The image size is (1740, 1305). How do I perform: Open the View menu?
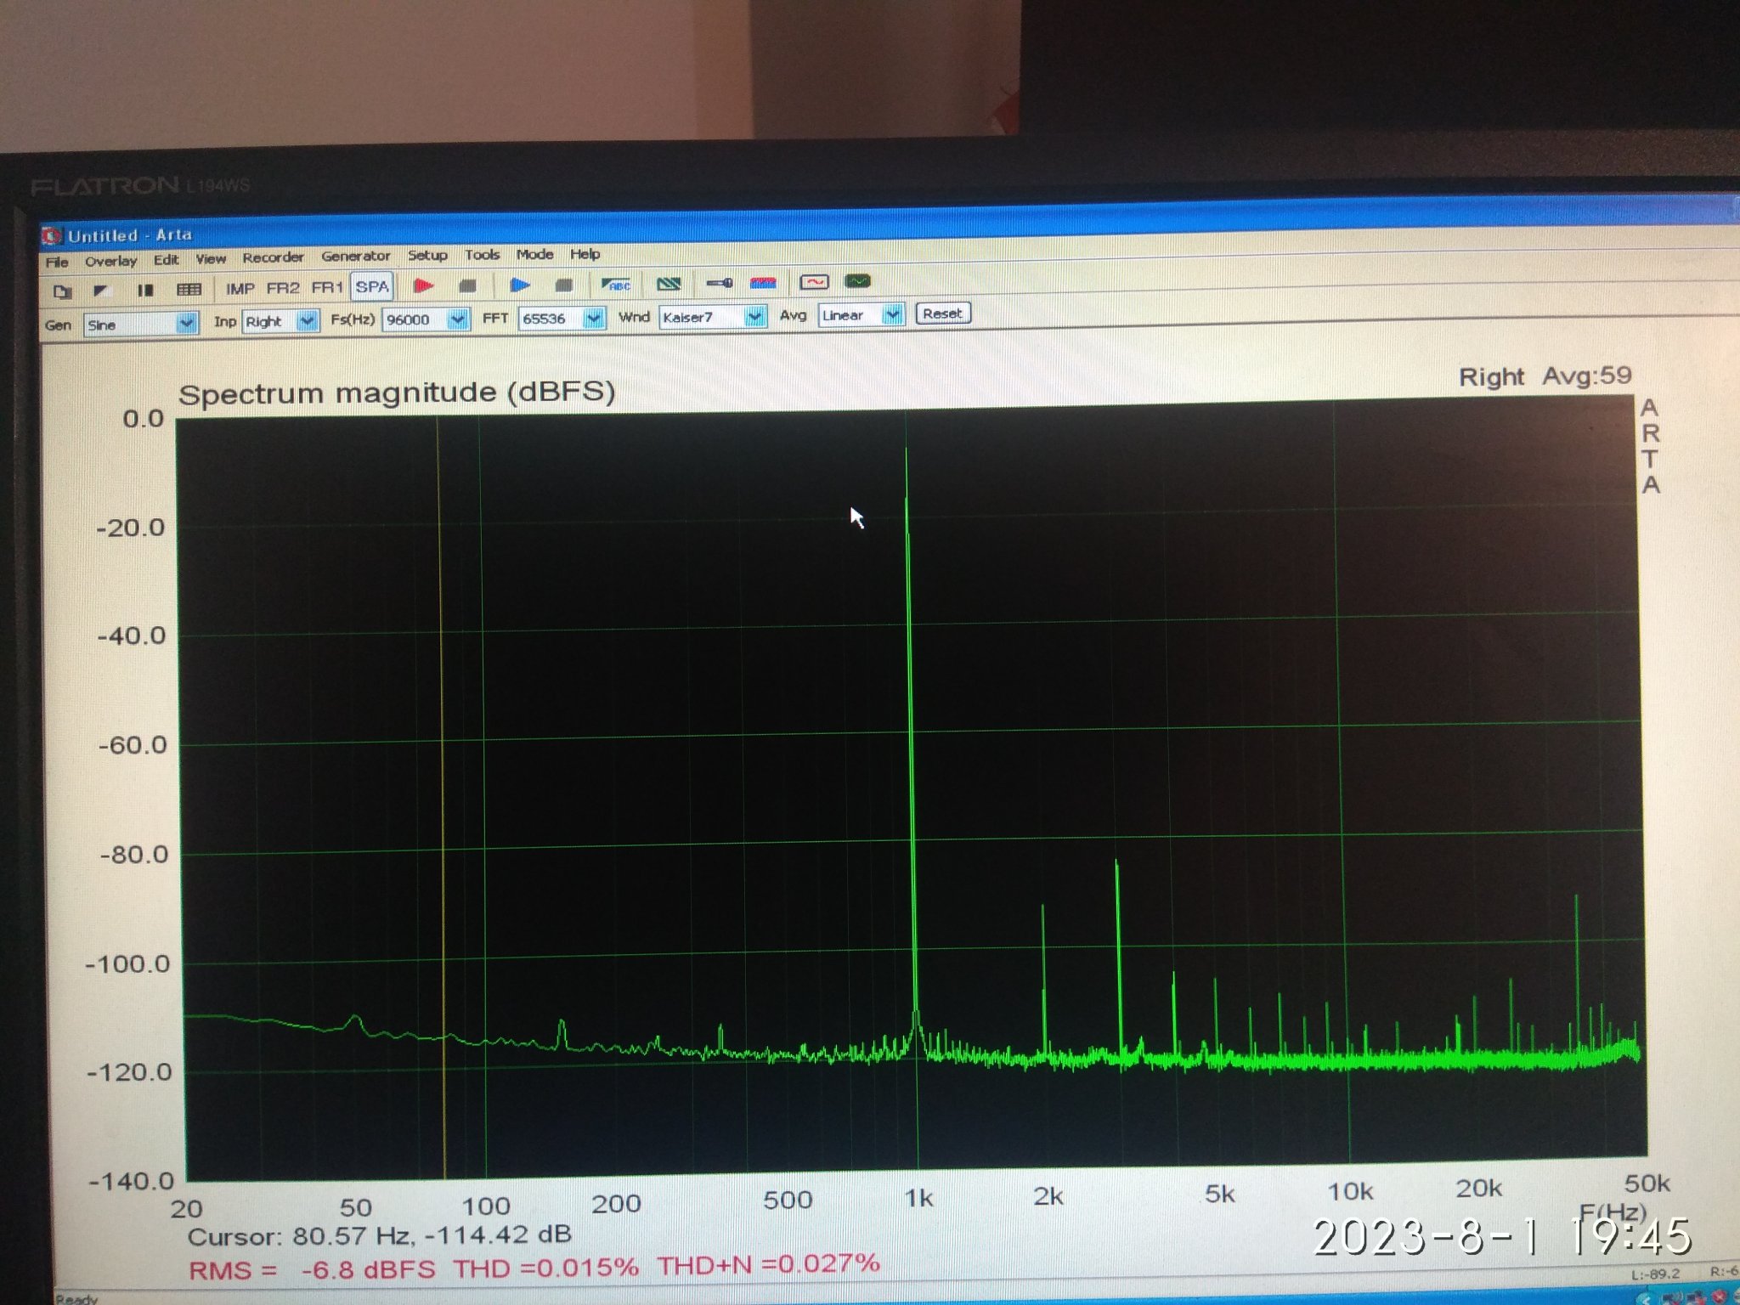211,259
